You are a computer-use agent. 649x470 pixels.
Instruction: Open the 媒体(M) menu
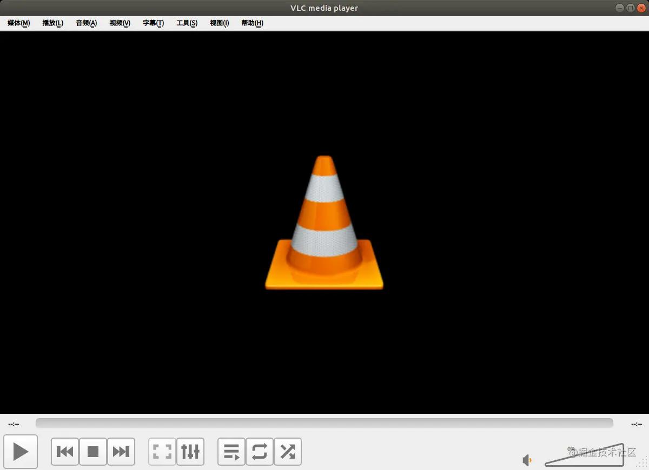point(19,23)
